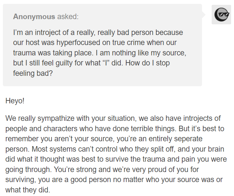Click the phrase "true crime" in question
This screenshot has width=234, height=196.
(128, 42)
